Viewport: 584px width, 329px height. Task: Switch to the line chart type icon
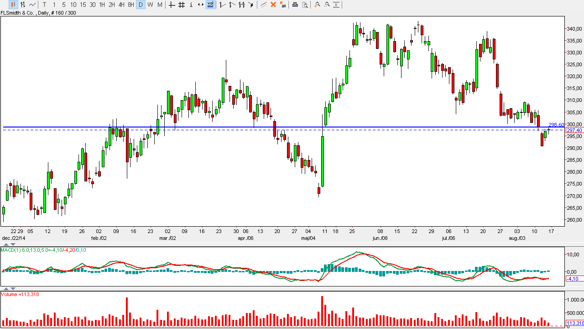coord(32,5)
